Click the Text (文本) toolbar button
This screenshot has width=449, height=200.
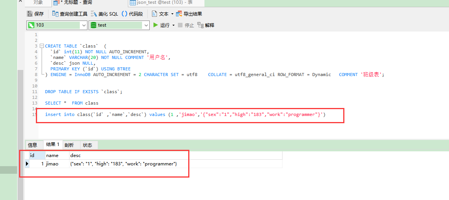[160, 14]
